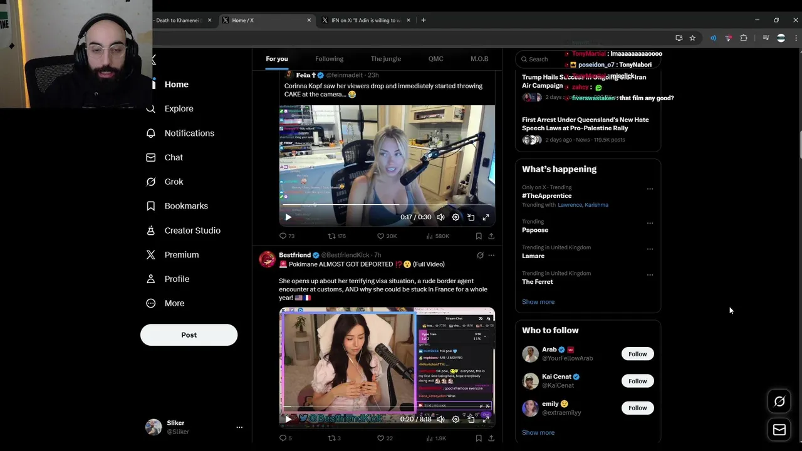
Task: Reply to Bestfriend post with 5 comments
Action: (286, 438)
